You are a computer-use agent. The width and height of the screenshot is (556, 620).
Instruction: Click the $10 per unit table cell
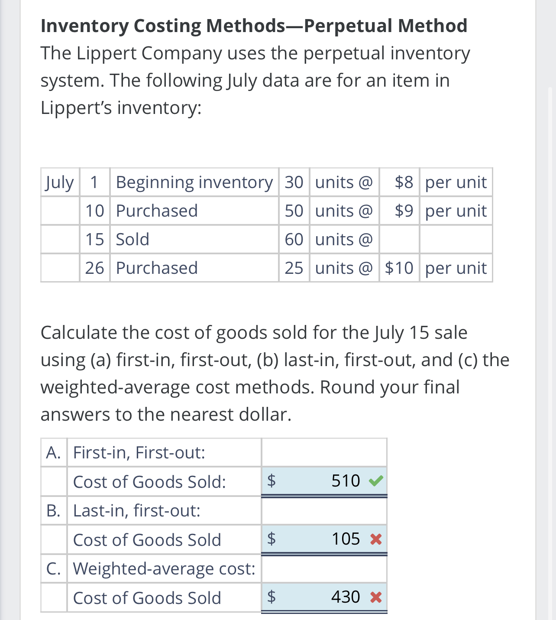tap(399, 268)
